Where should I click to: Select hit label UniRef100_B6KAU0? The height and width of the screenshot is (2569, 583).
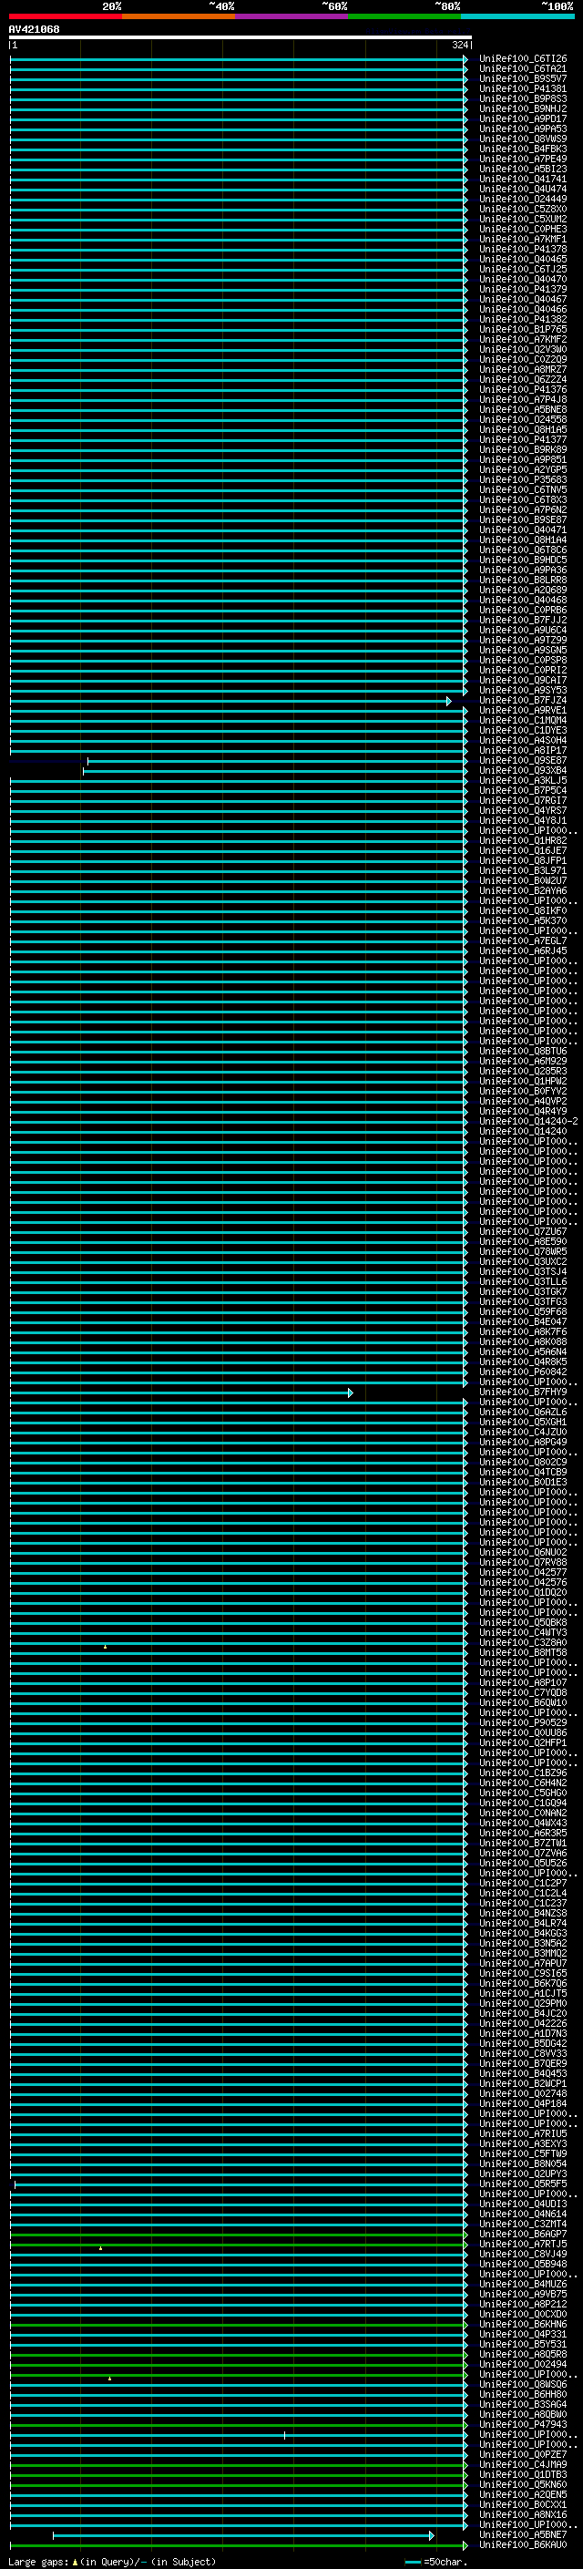pos(522,2545)
